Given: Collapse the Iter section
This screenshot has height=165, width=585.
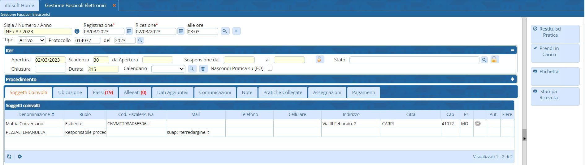Looking at the screenshot, I should point(512,50).
